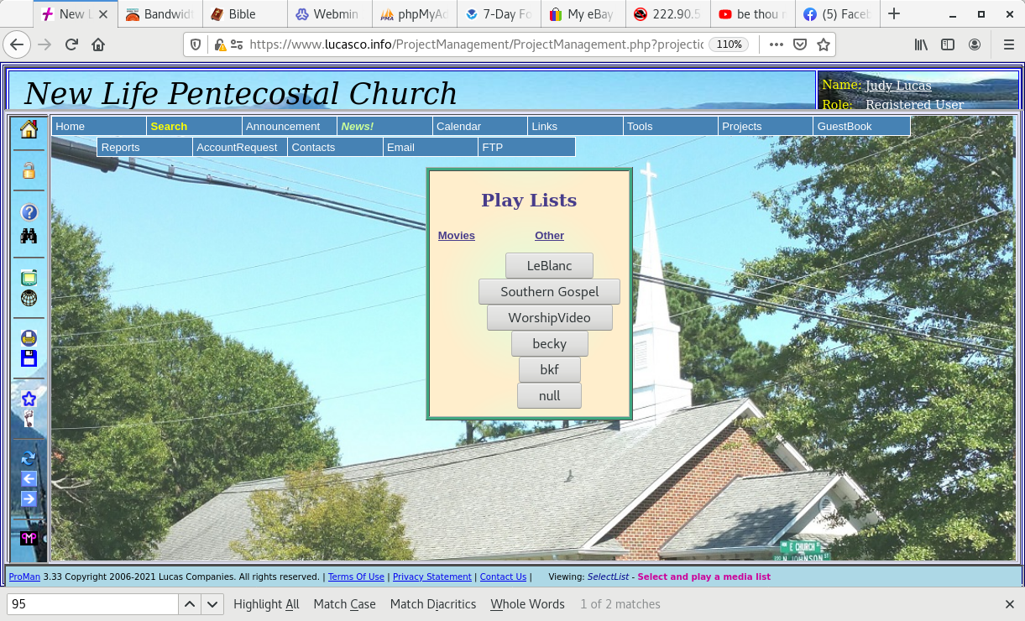Click the blue star favorites icon
Viewport: 1025px width, 621px height.
[x=29, y=399]
